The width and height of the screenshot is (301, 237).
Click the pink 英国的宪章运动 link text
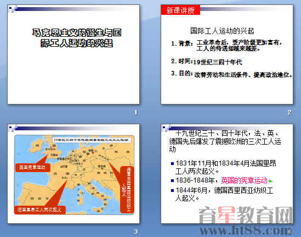pos(244,180)
